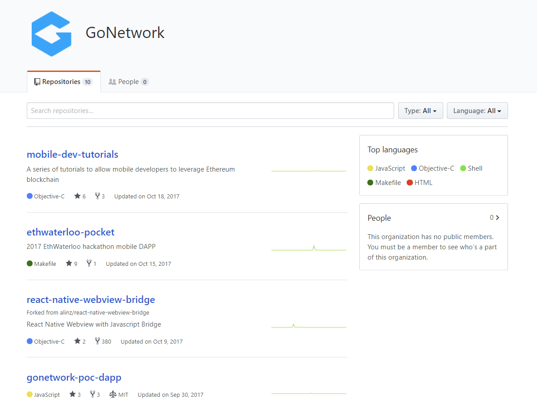Click '2017 EthWaterloo hackathon mobile DAPP' description
The image size is (537, 399).
pyautogui.click(x=91, y=247)
